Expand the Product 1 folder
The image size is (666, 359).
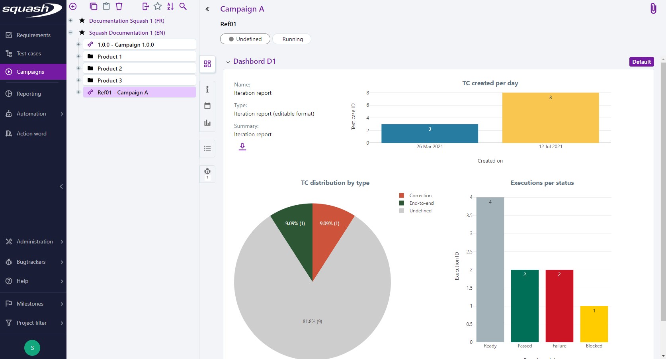[78, 56]
